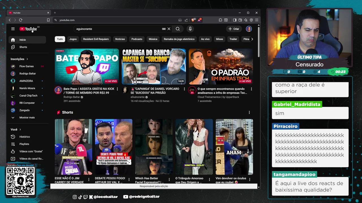Open the Flow Games subscription channel

coord(27,66)
